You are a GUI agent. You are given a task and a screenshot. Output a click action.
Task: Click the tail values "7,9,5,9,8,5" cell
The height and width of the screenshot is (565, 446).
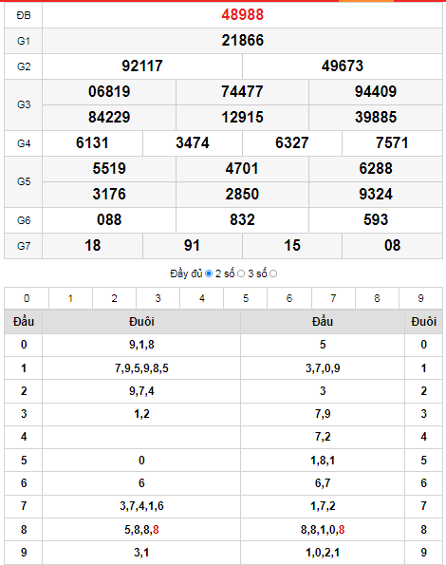[141, 368]
